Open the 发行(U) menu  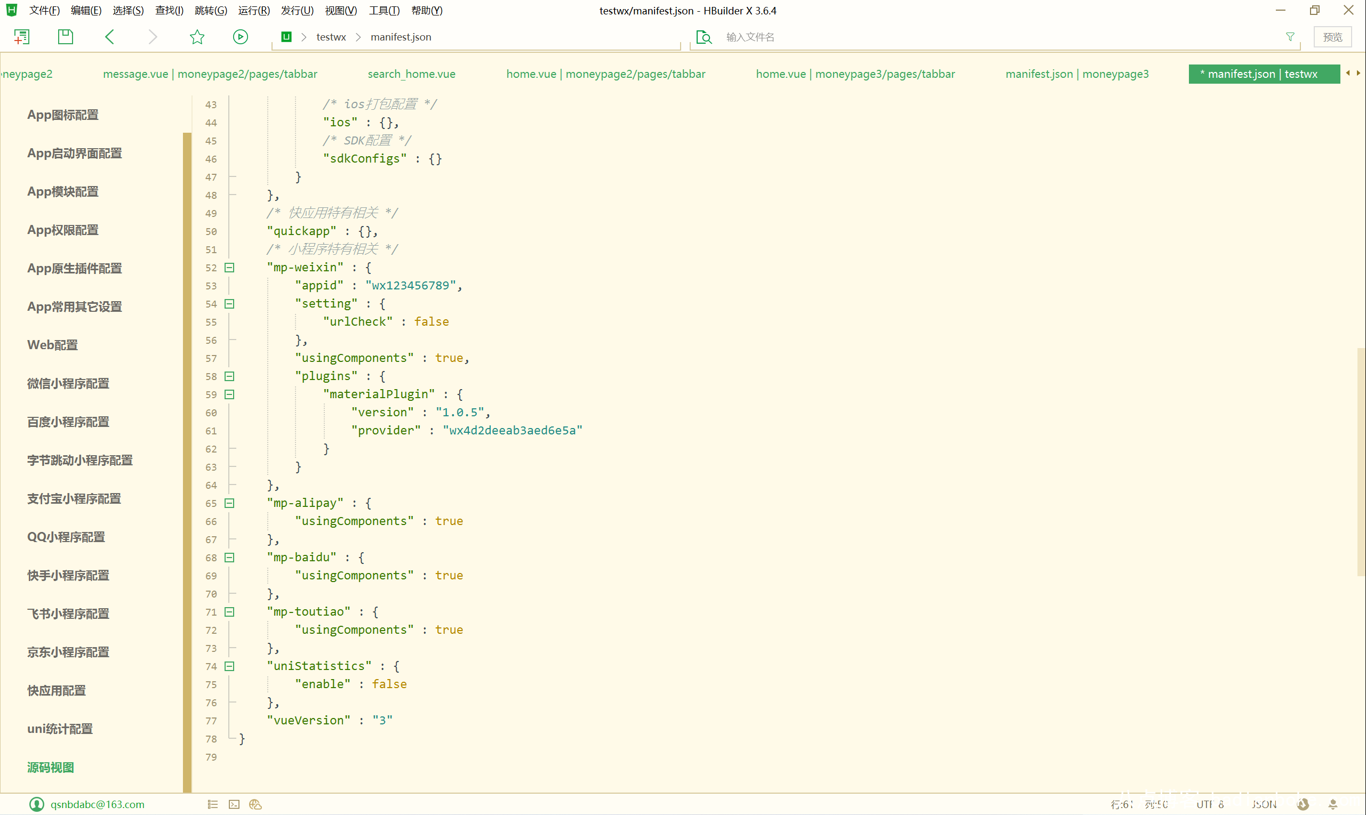[x=297, y=11]
